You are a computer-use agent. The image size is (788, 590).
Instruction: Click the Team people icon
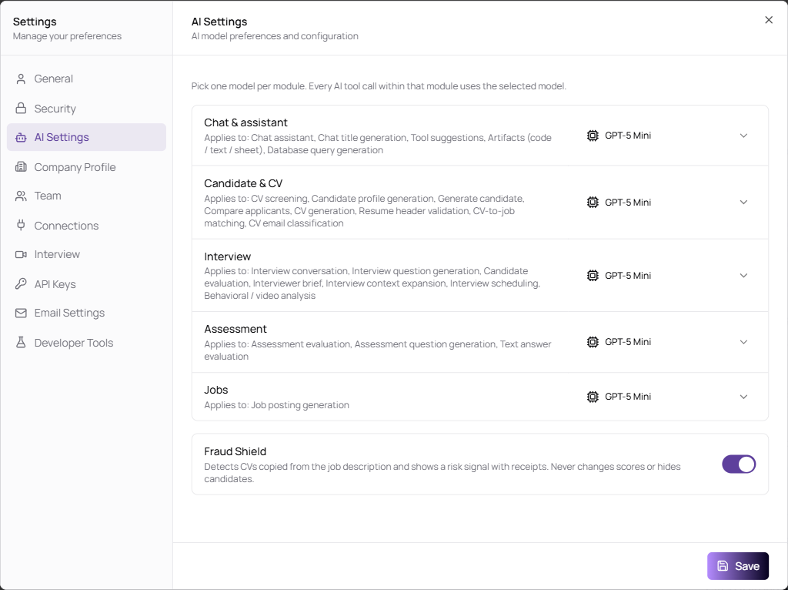coord(21,196)
